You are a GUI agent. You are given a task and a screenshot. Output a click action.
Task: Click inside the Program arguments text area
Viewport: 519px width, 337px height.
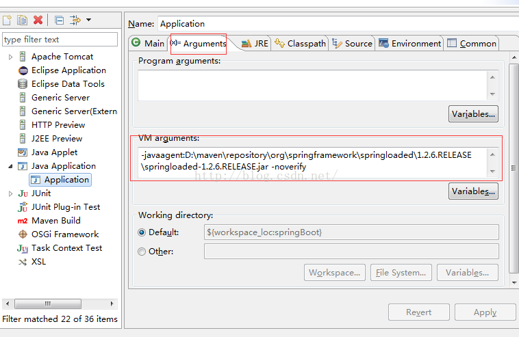[x=312, y=85]
